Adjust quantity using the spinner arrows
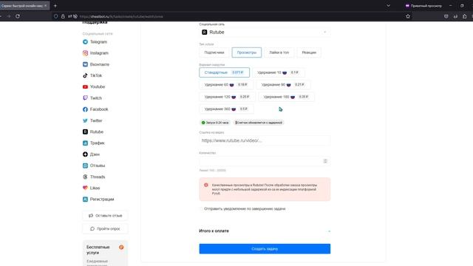 pyautogui.click(x=325, y=161)
